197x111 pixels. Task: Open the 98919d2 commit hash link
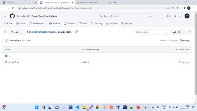[x=163, y=40]
